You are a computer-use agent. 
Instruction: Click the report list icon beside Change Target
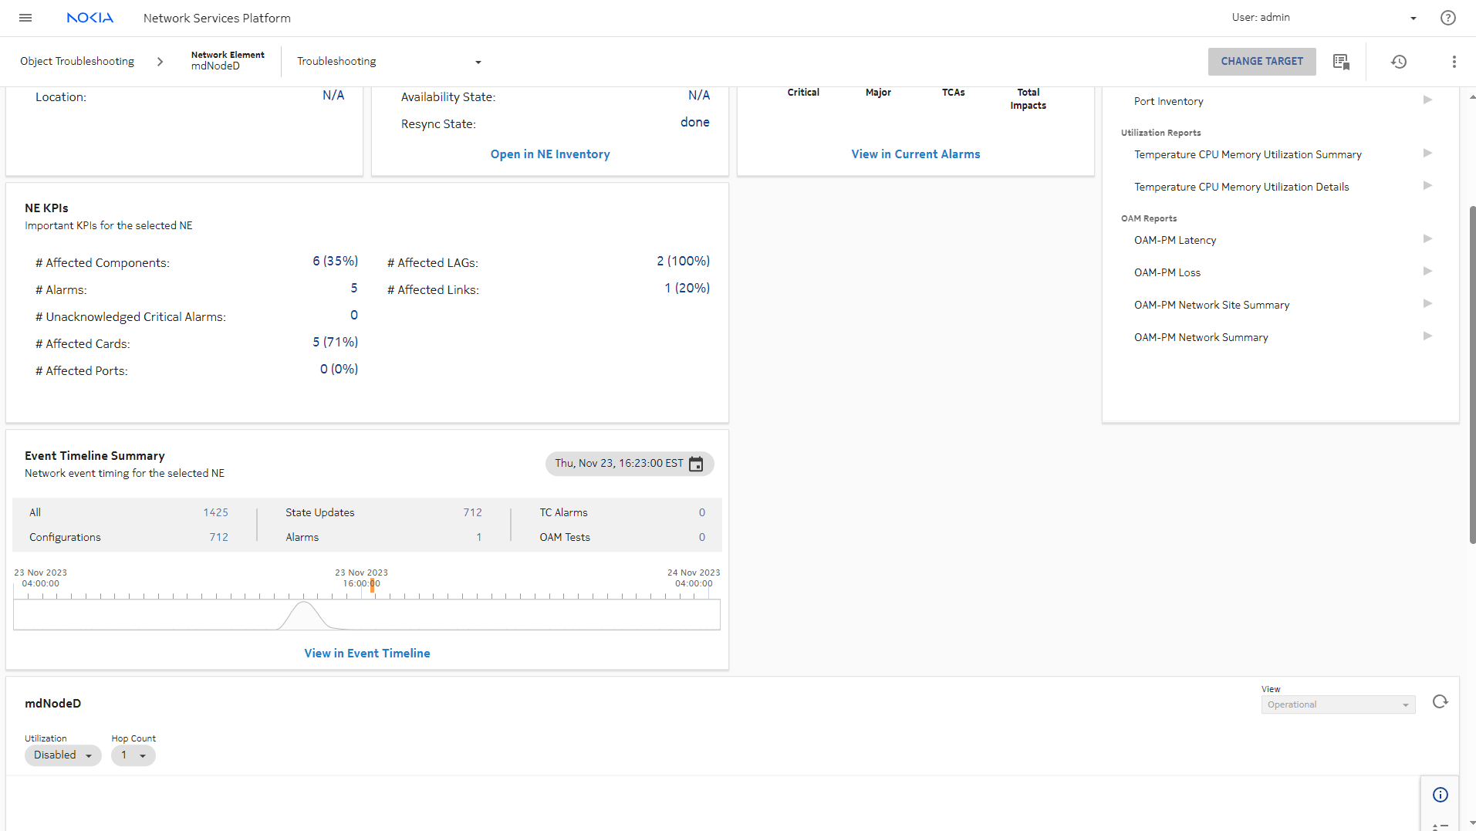pyautogui.click(x=1341, y=62)
